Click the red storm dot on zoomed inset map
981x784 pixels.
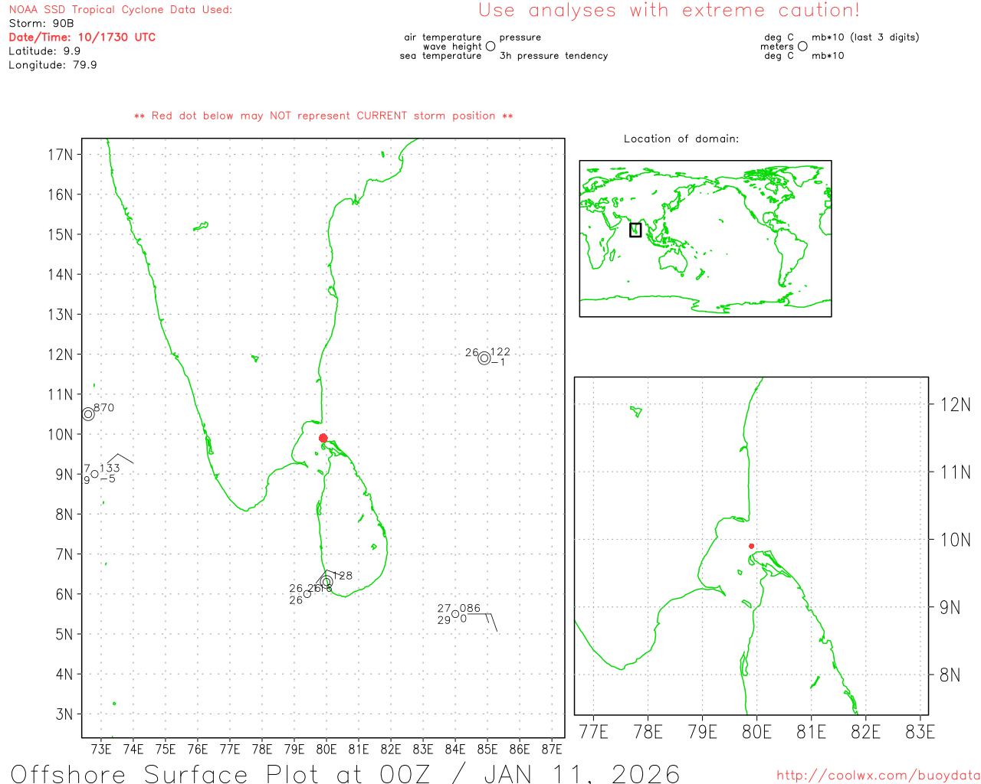[751, 546]
